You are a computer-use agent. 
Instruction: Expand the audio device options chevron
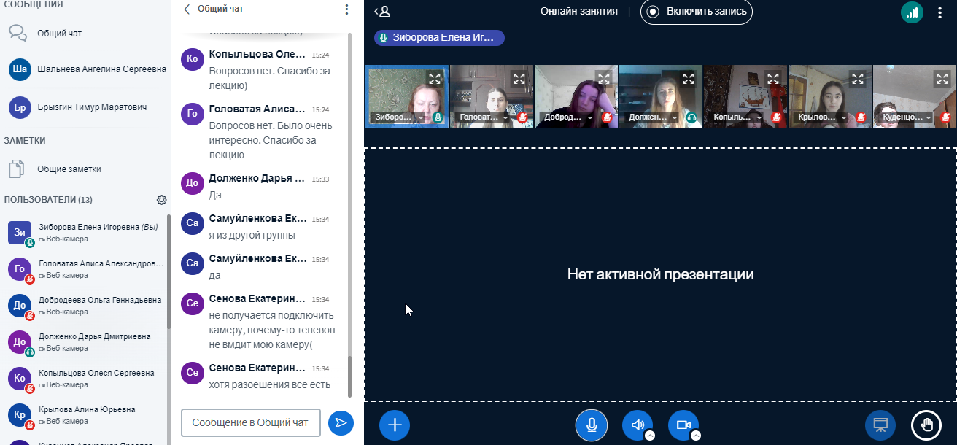click(650, 436)
